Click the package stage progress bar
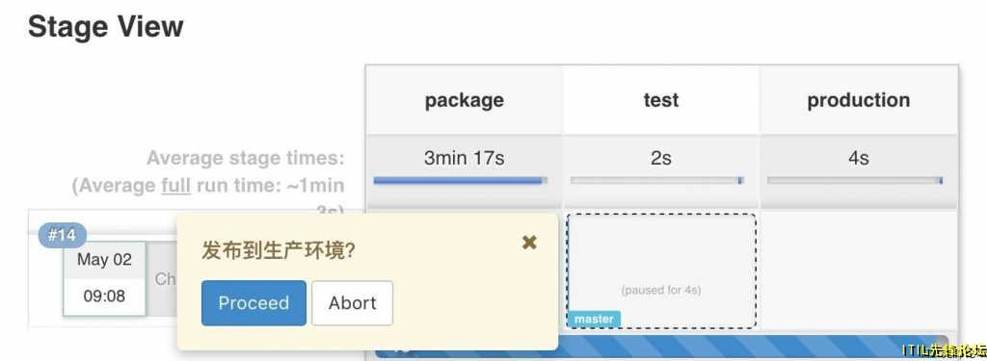The height and width of the screenshot is (361, 987). [x=460, y=181]
